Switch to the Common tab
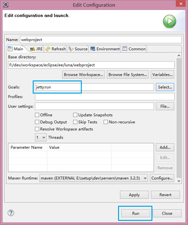Screen dimensions: 188x225 pyautogui.click(x=134, y=49)
